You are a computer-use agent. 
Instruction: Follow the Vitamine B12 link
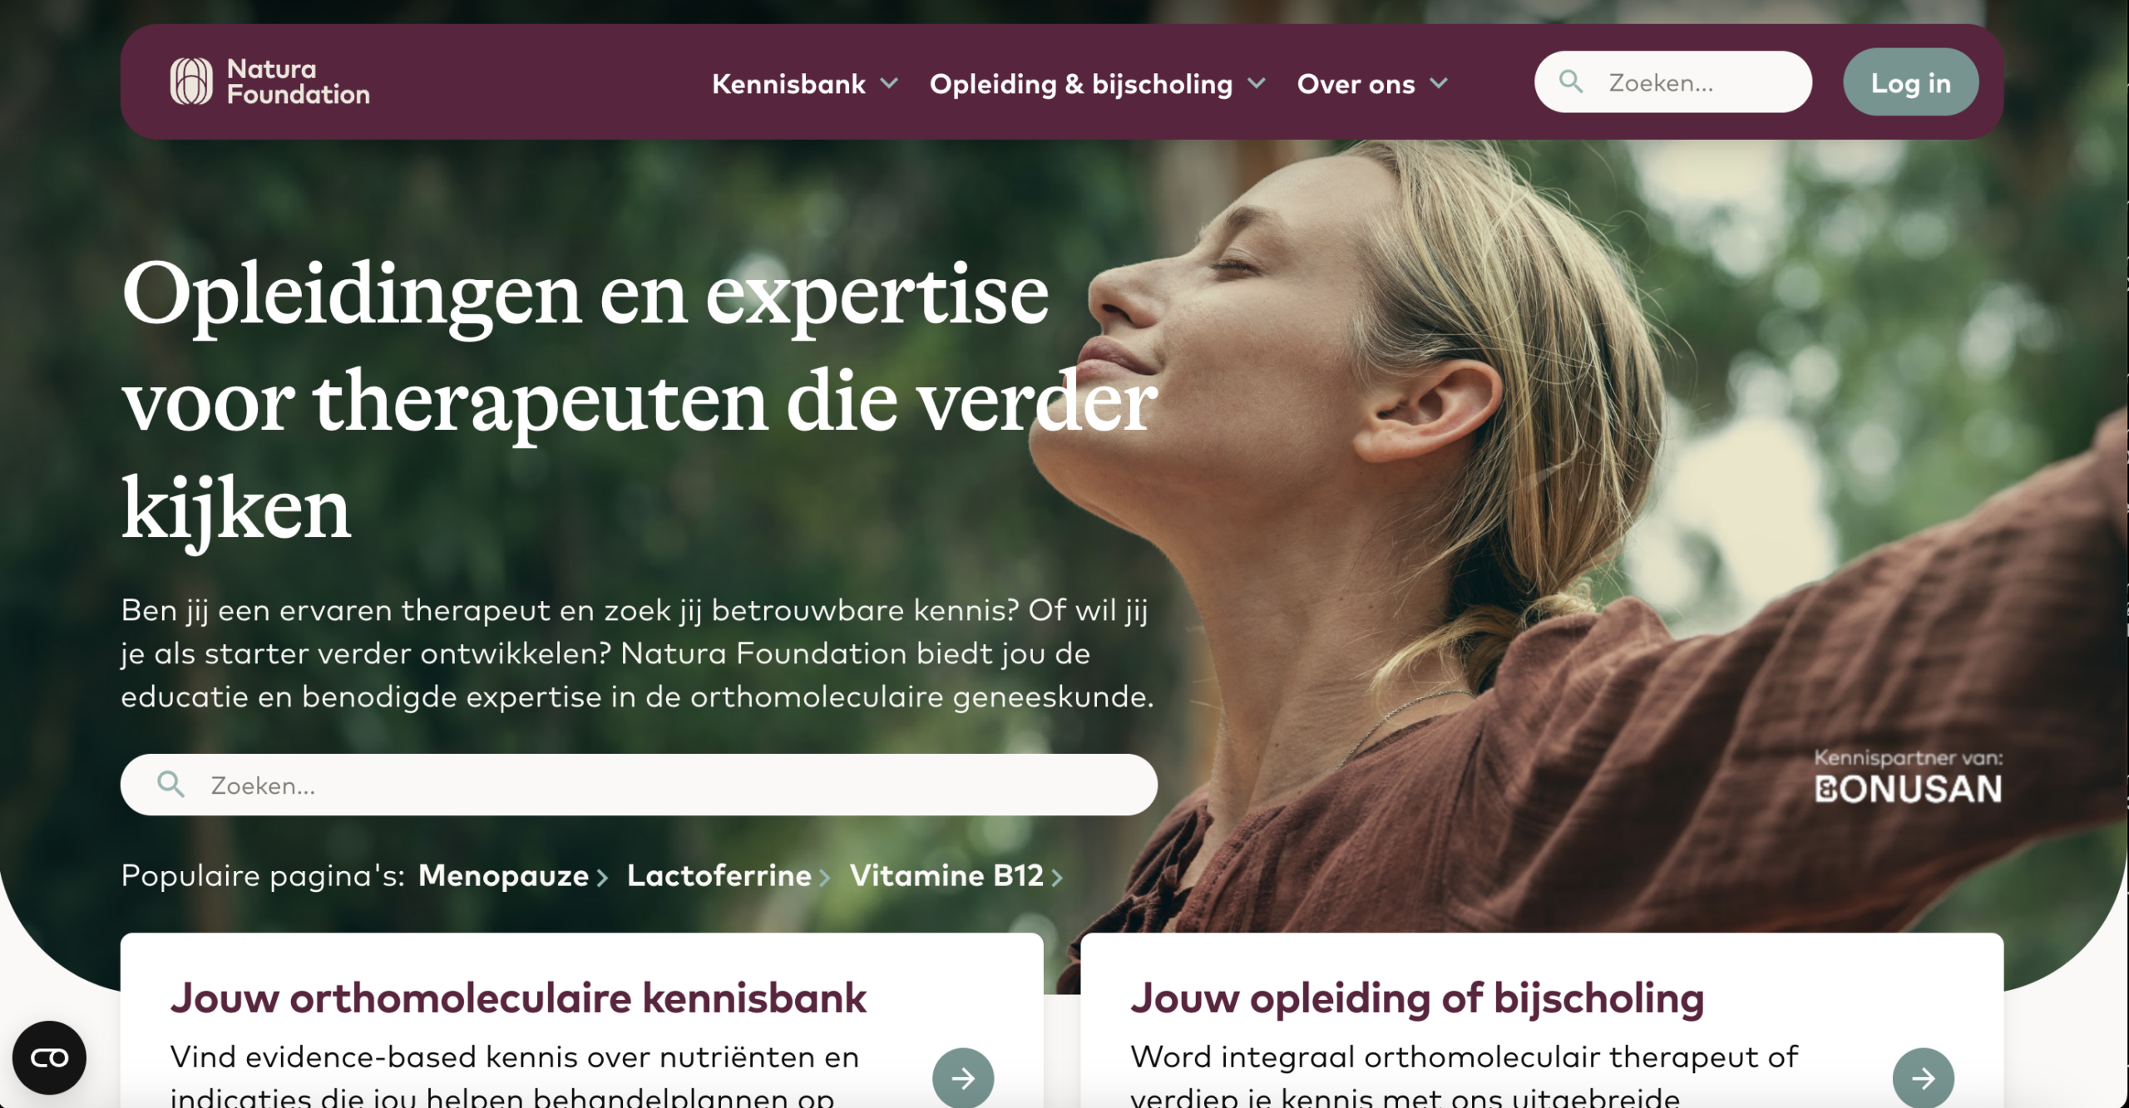946,875
